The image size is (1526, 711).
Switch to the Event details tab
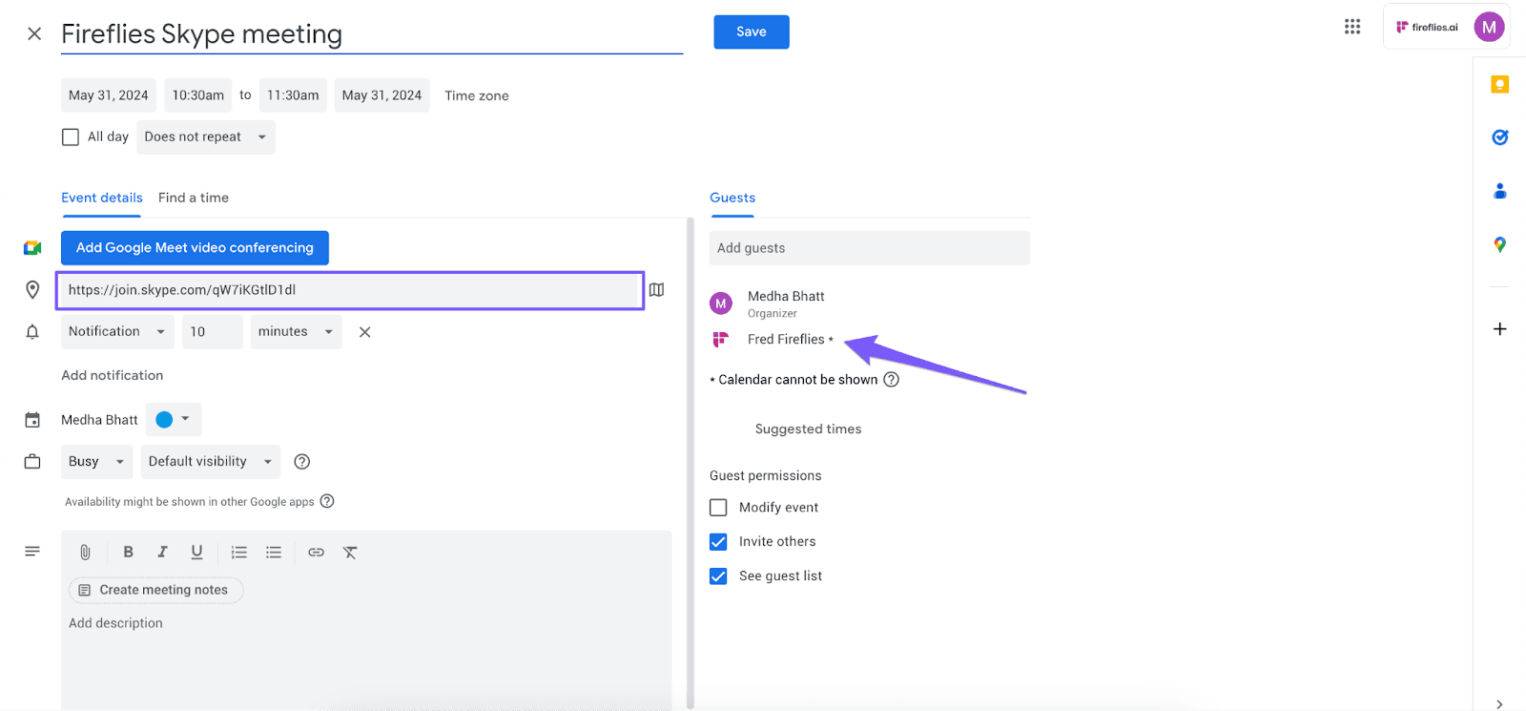pyautogui.click(x=102, y=198)
